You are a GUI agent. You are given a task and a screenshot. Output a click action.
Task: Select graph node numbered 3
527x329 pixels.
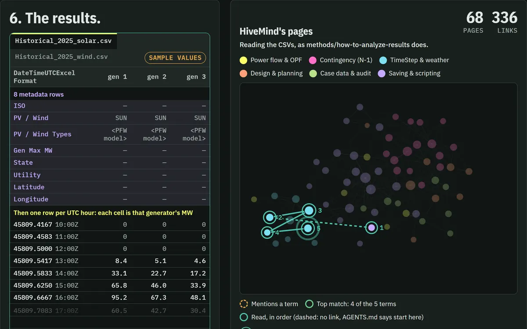[309, 211]
